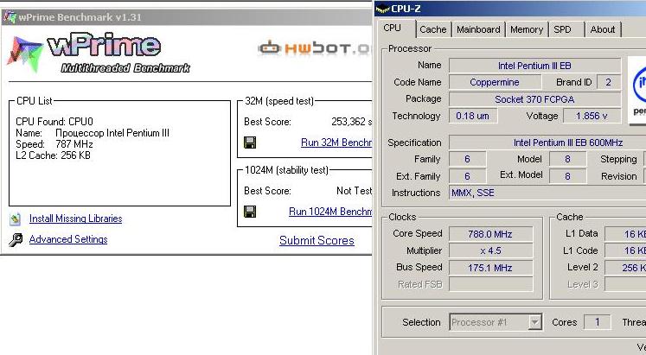Click the L1 Code cache value

click(x=625, y=250)
